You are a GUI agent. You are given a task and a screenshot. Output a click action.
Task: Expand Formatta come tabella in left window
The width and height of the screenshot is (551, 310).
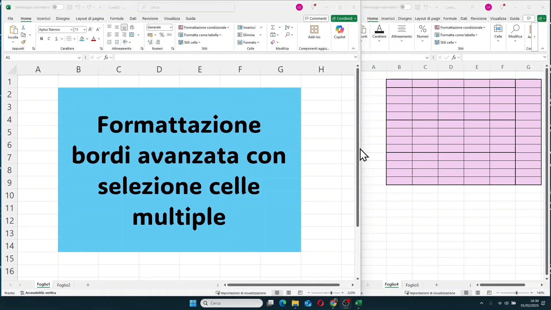200,35
